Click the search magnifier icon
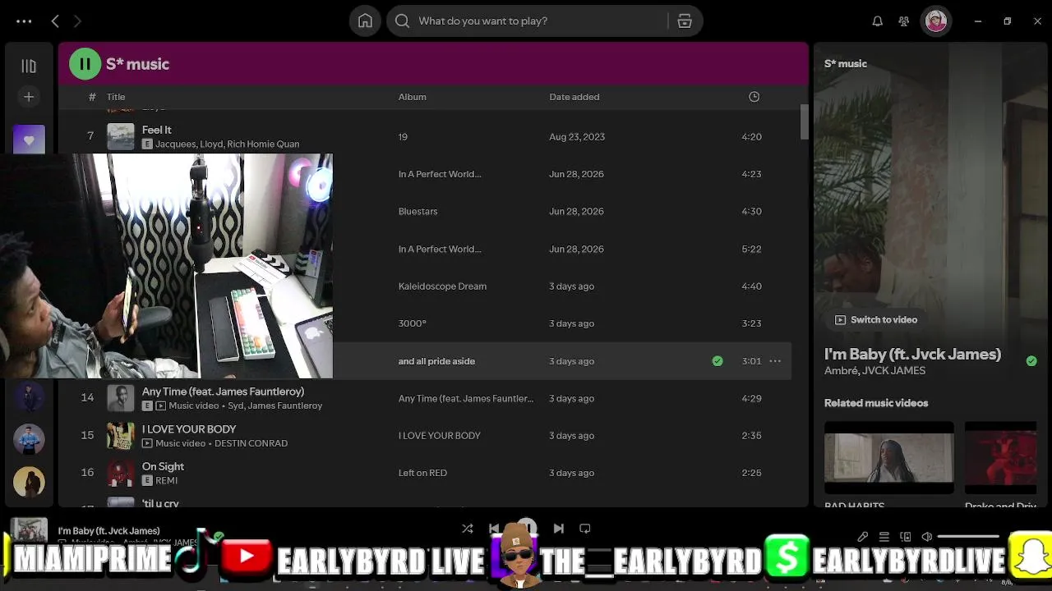This screenshot has height=591, width=1052. pos(402,21)
